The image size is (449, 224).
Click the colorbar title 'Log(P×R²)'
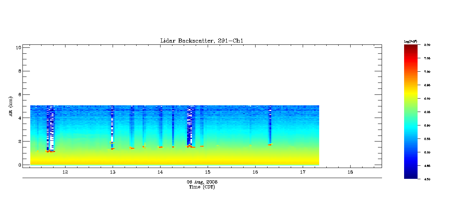pyautogui.click(x=410, y=41)
